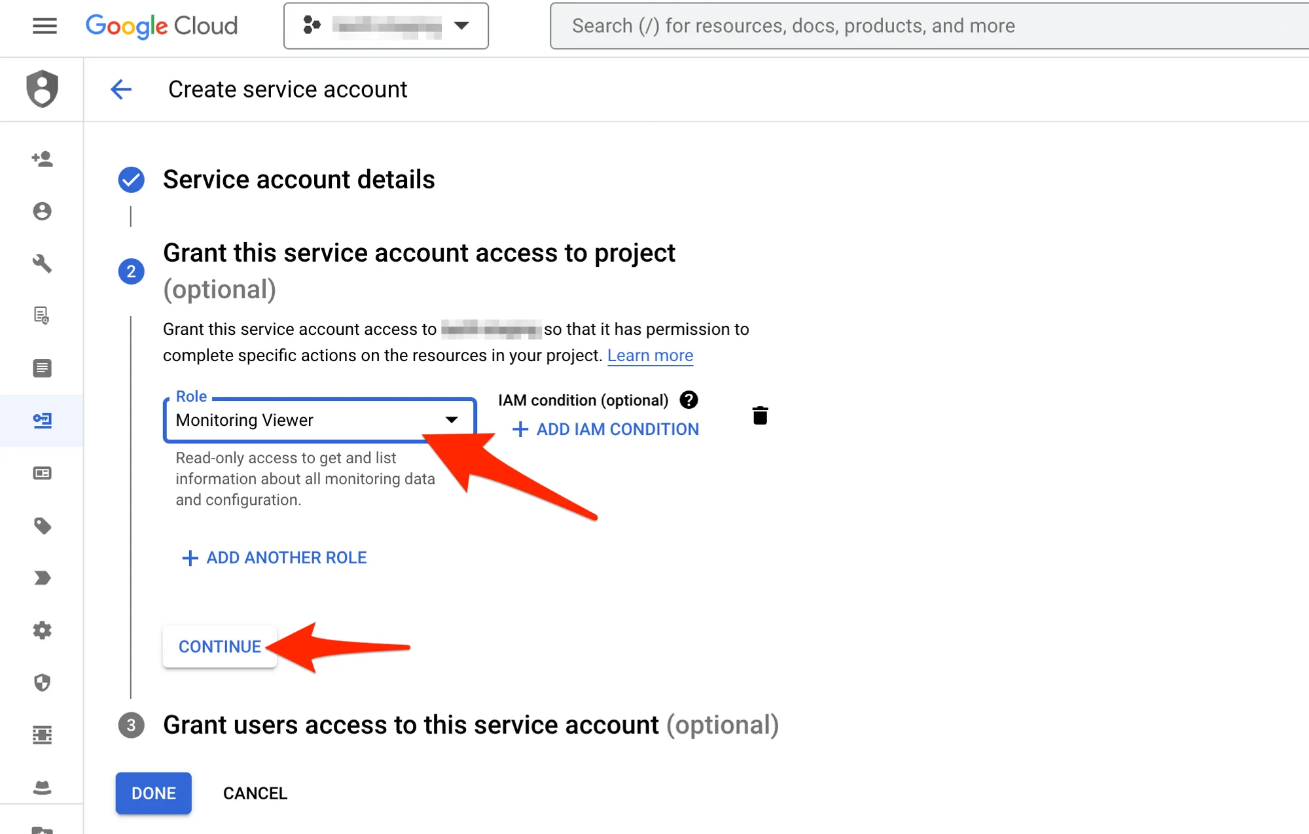Open the Service account details step
Image resolution: width=1309 pixels, height=834 pixels.
coord(298,179)
